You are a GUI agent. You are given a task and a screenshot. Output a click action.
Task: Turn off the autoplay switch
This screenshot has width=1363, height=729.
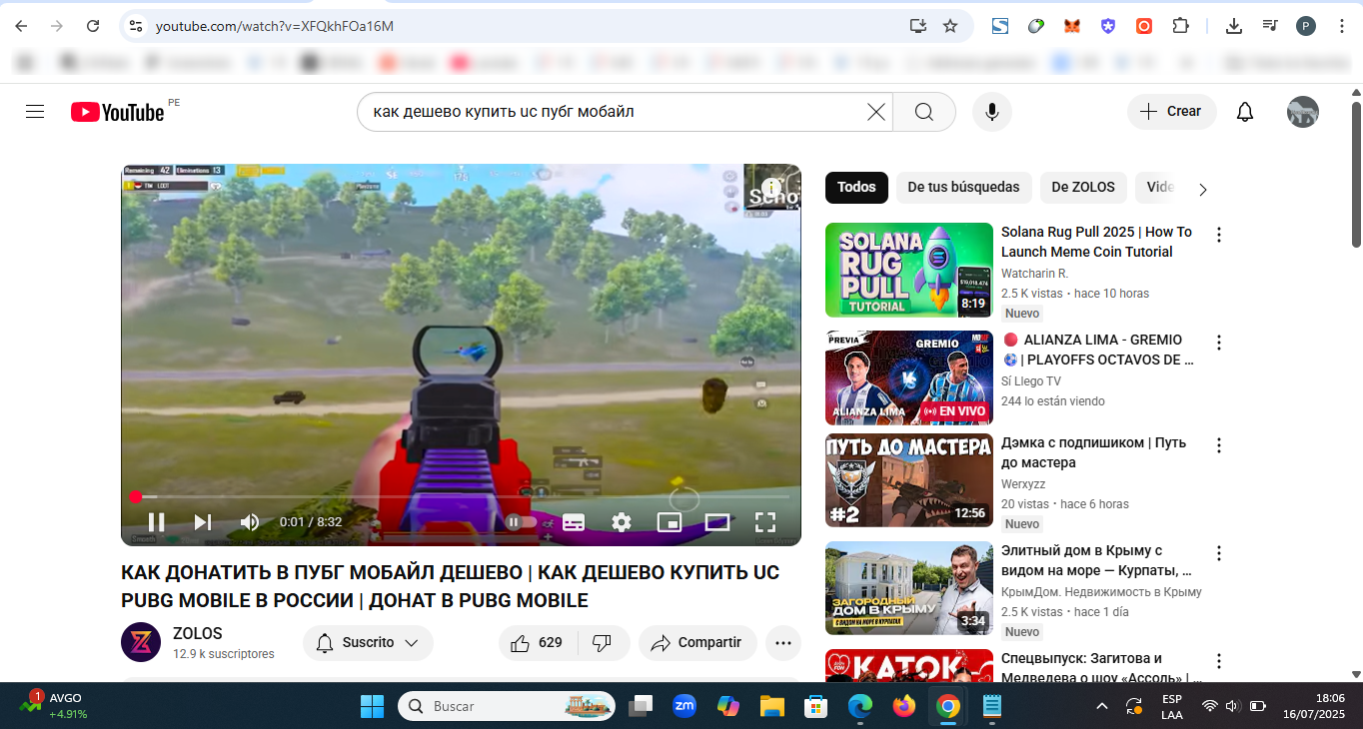pos(521,522)
